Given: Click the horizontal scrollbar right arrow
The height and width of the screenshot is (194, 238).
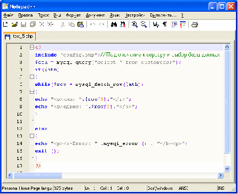Looking at the screenshot, I should click(x=220, y=175).
